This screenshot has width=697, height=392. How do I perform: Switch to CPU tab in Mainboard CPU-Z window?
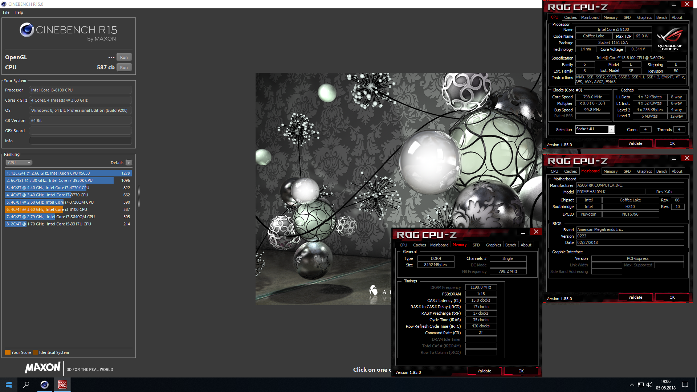[x=554, y=171]
